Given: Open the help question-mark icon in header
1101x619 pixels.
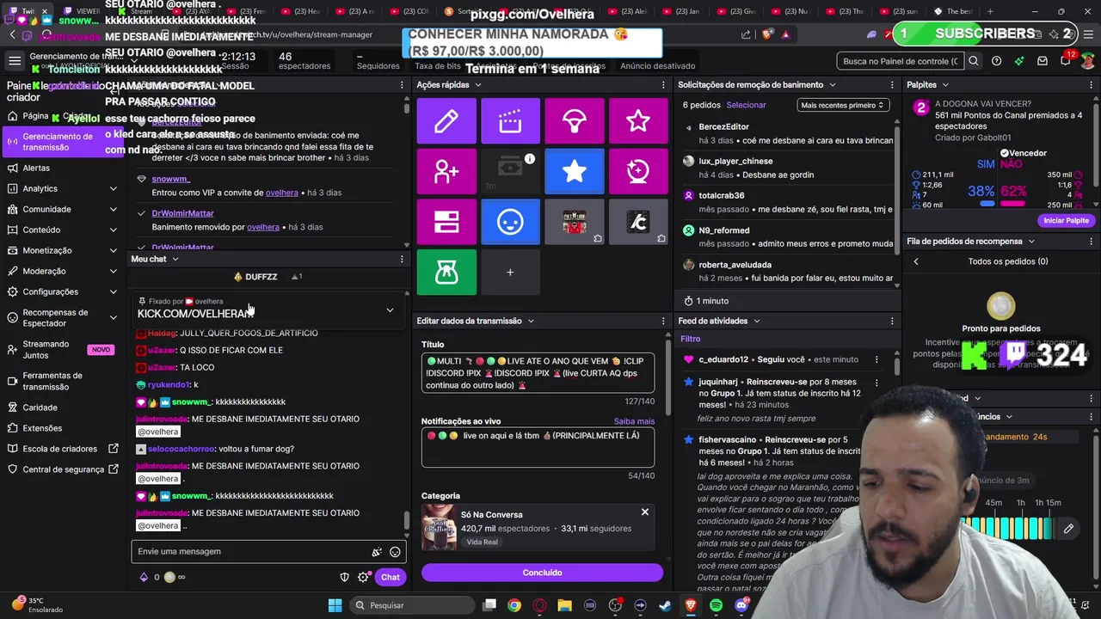Looking at the screenshot, I should (996, 61).
